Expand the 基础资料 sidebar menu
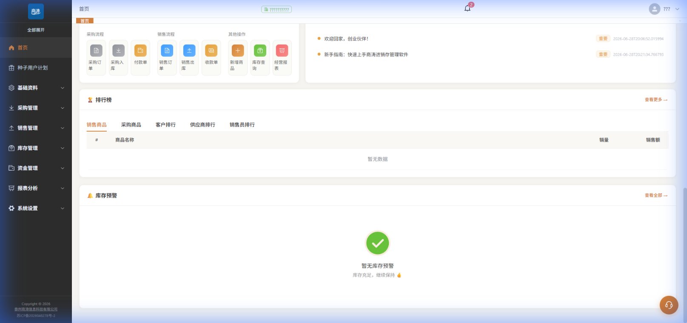The image size is (687, 323). (x=36, y=88)
